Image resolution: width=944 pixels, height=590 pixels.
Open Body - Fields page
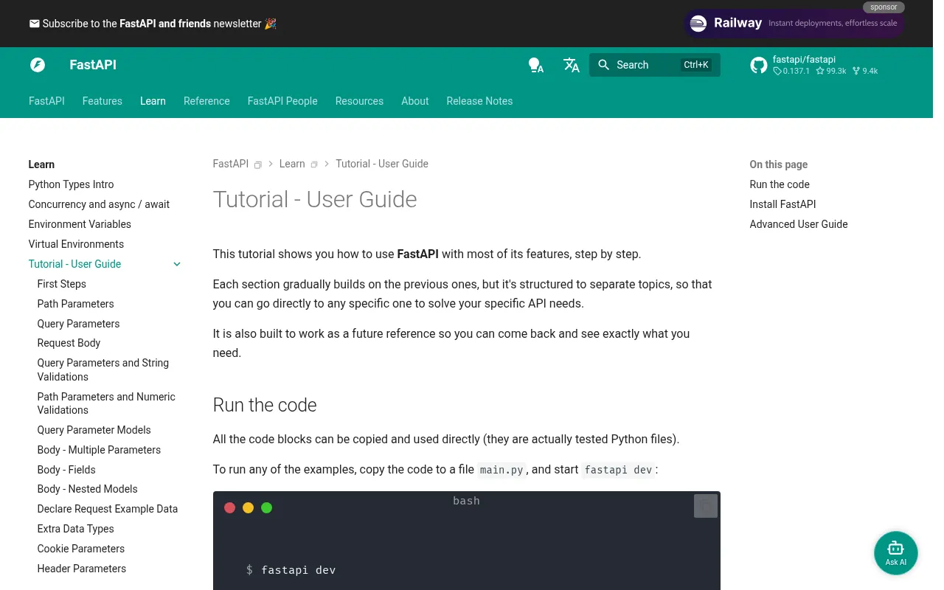click(66, 470)
